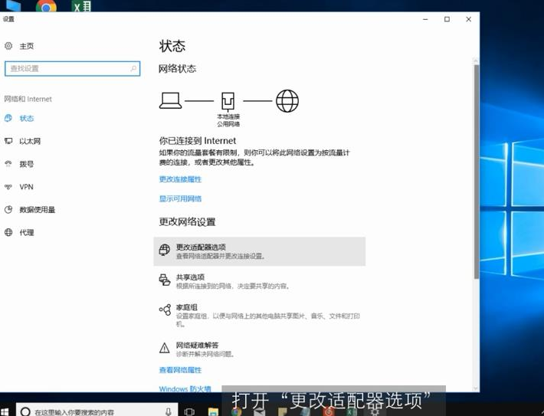Open the Windows Start button
Image resolution: width=544 pixels, height=416 pixels.
(x=5, y=412)
